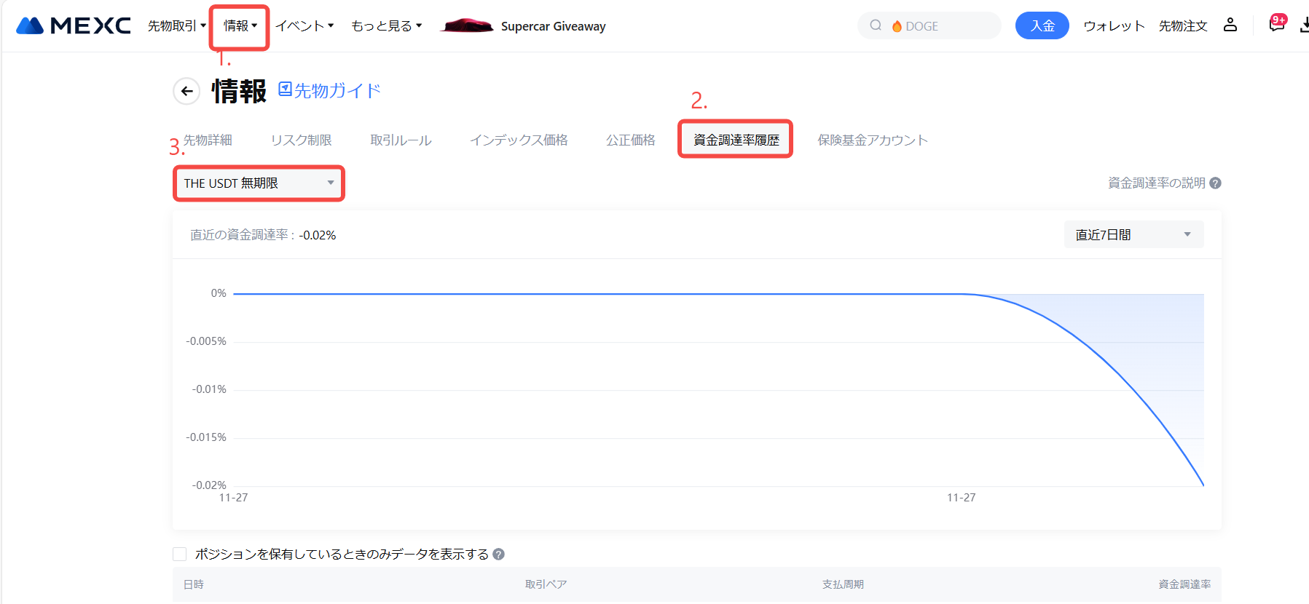1309x604 pixels.
Task: Click the Supercar Giveaway car image
Action: pos(467,25)
